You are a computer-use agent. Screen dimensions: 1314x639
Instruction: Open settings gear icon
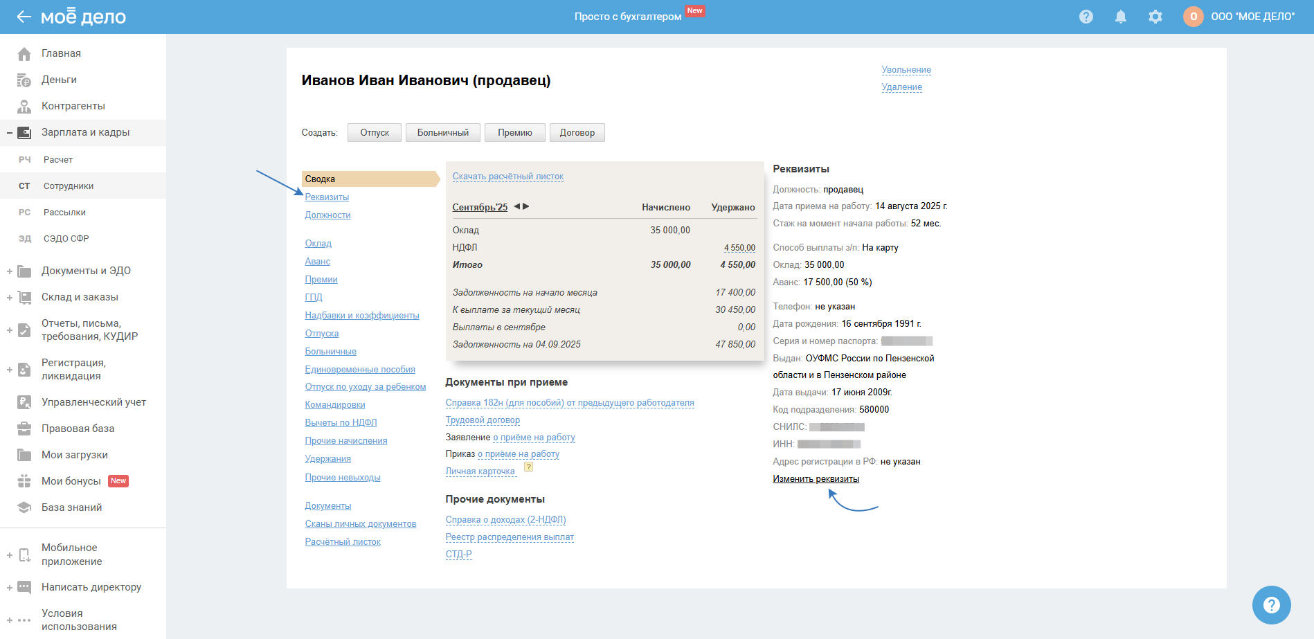(1155, 17)
